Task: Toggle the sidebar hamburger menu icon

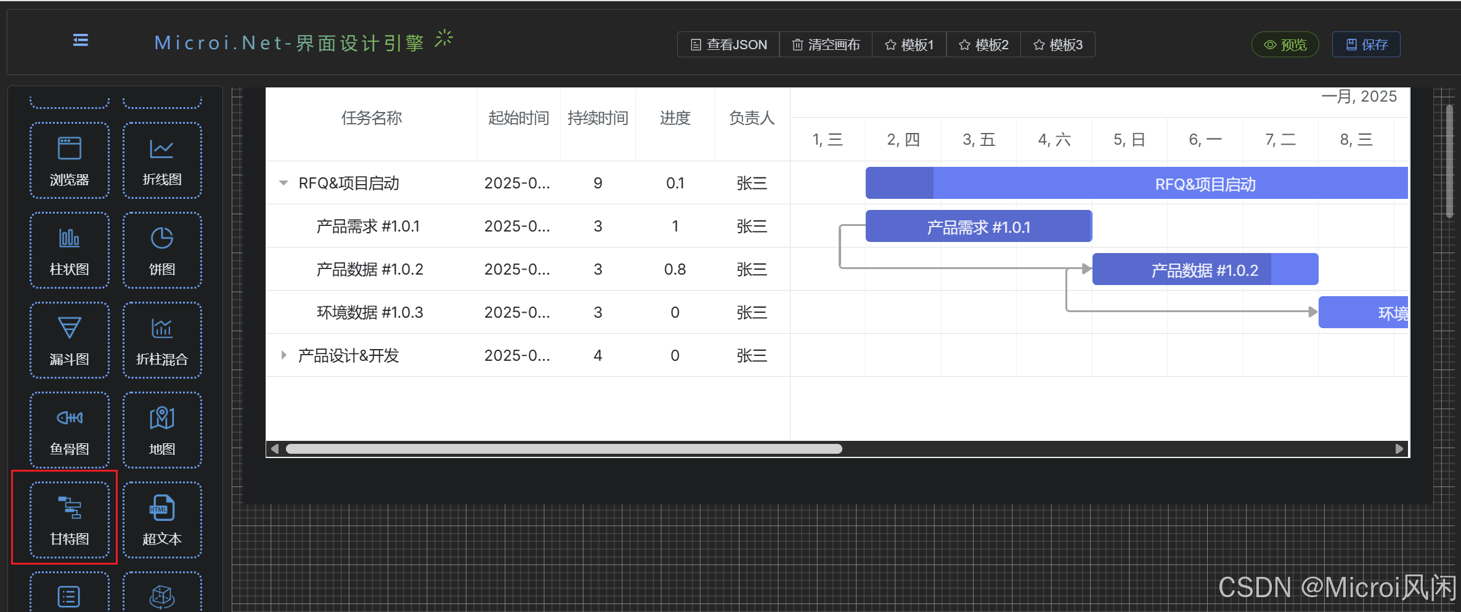Action: (x=81, y=41)
